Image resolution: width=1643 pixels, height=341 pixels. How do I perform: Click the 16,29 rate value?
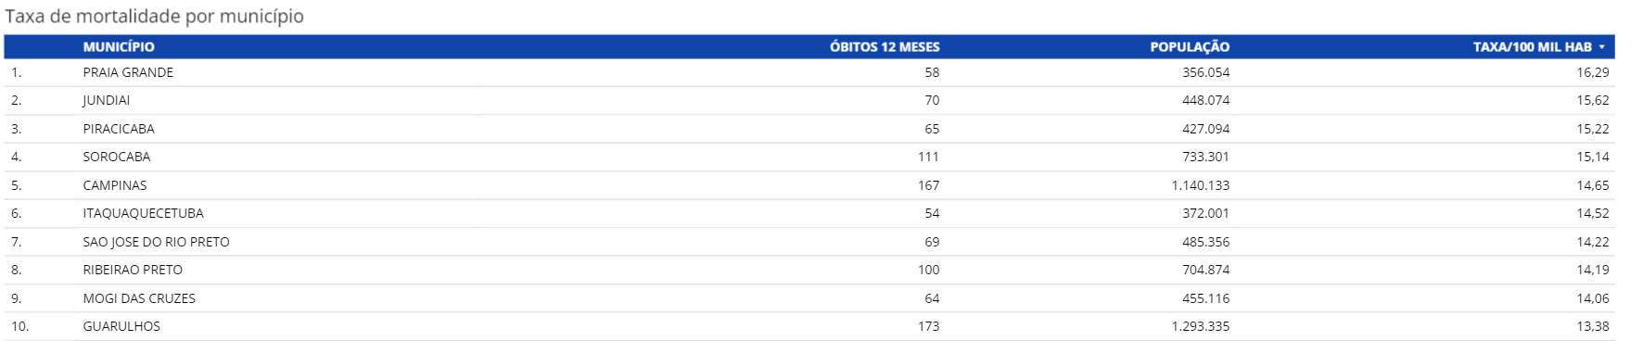1593,72
